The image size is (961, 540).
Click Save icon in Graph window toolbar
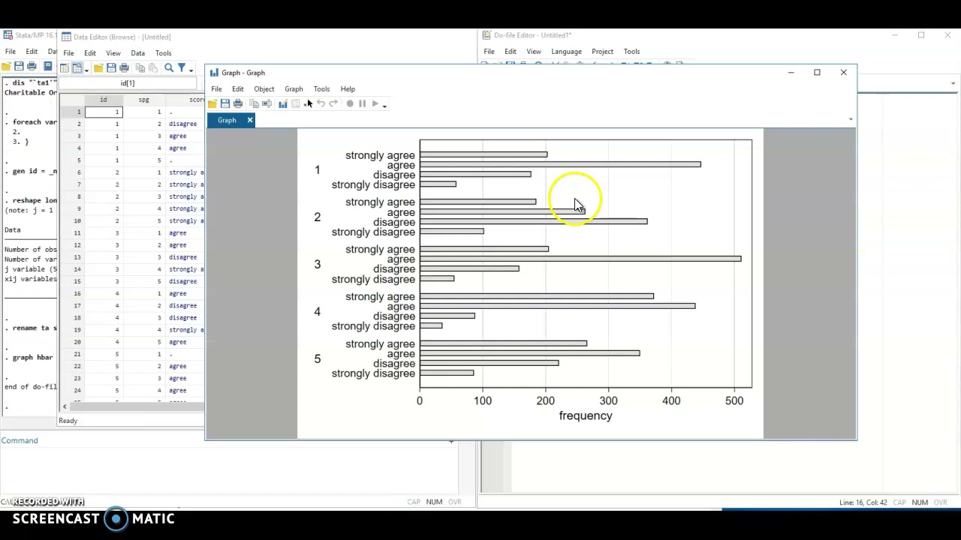tap(225, 103)
